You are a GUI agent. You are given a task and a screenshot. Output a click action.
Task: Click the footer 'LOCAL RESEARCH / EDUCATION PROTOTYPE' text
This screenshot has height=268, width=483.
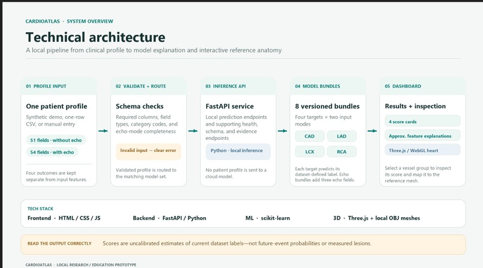96,264
